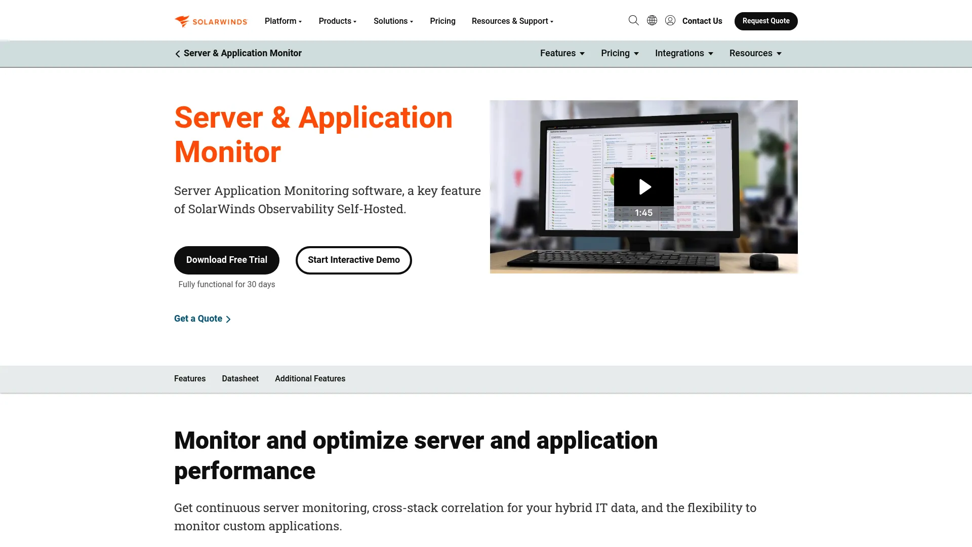The height and width of the screenshot is (547, 972).
Task: Open the user account icon
Action: tap(670, 21)
